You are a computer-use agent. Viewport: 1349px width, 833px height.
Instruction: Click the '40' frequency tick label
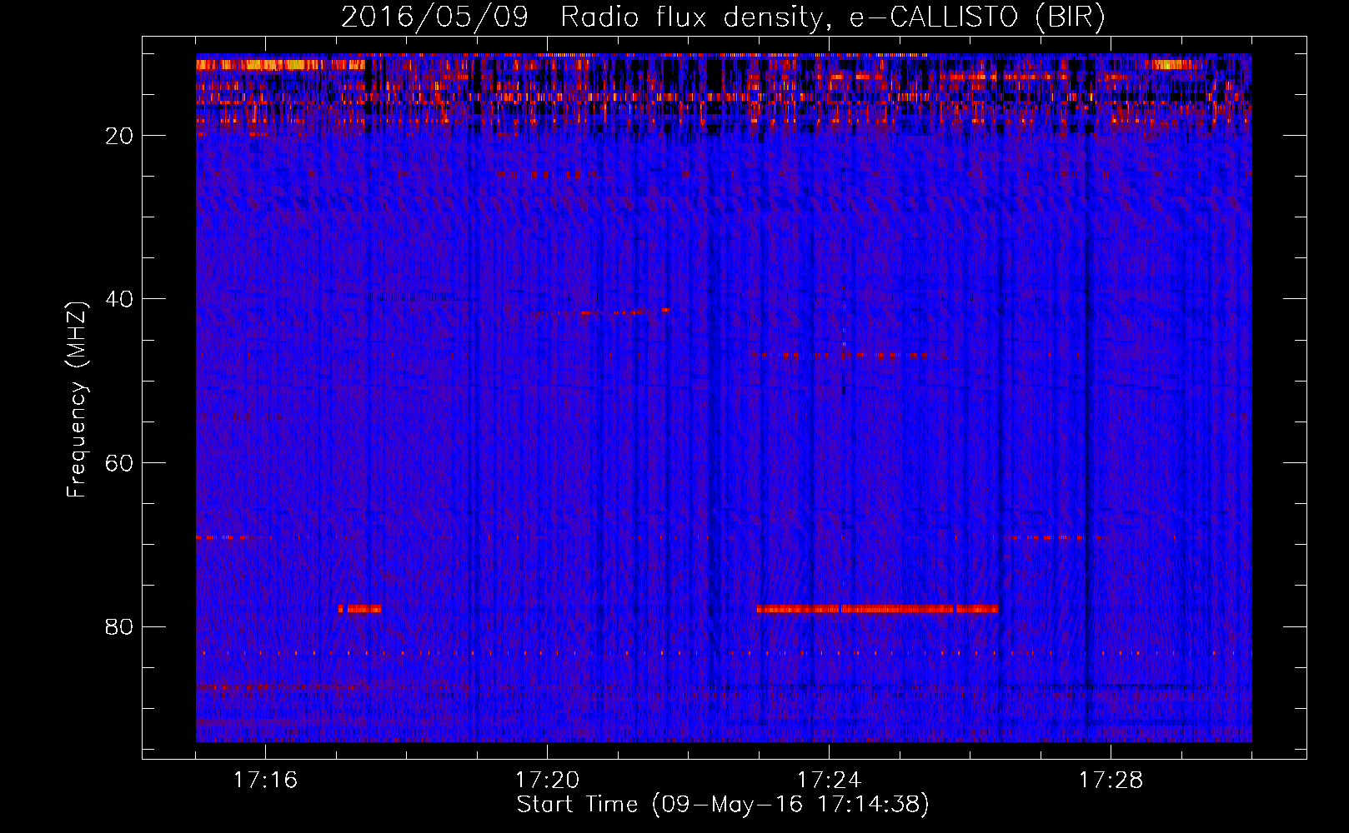pyautogui.click(x=120, y=299)
